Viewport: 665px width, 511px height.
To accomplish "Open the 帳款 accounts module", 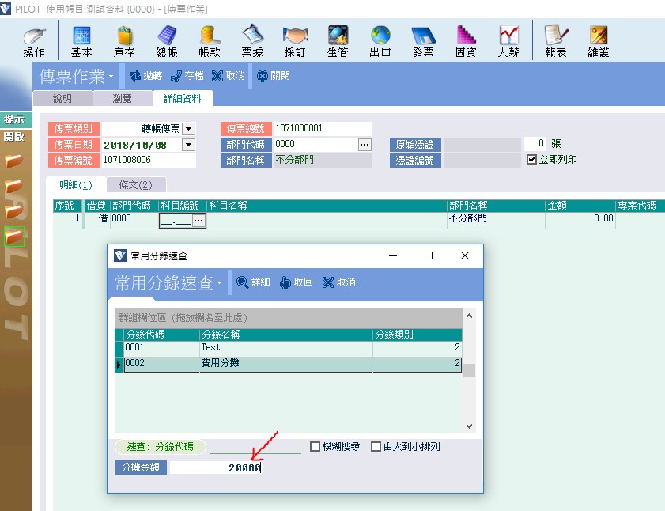I will click(210, 42).
